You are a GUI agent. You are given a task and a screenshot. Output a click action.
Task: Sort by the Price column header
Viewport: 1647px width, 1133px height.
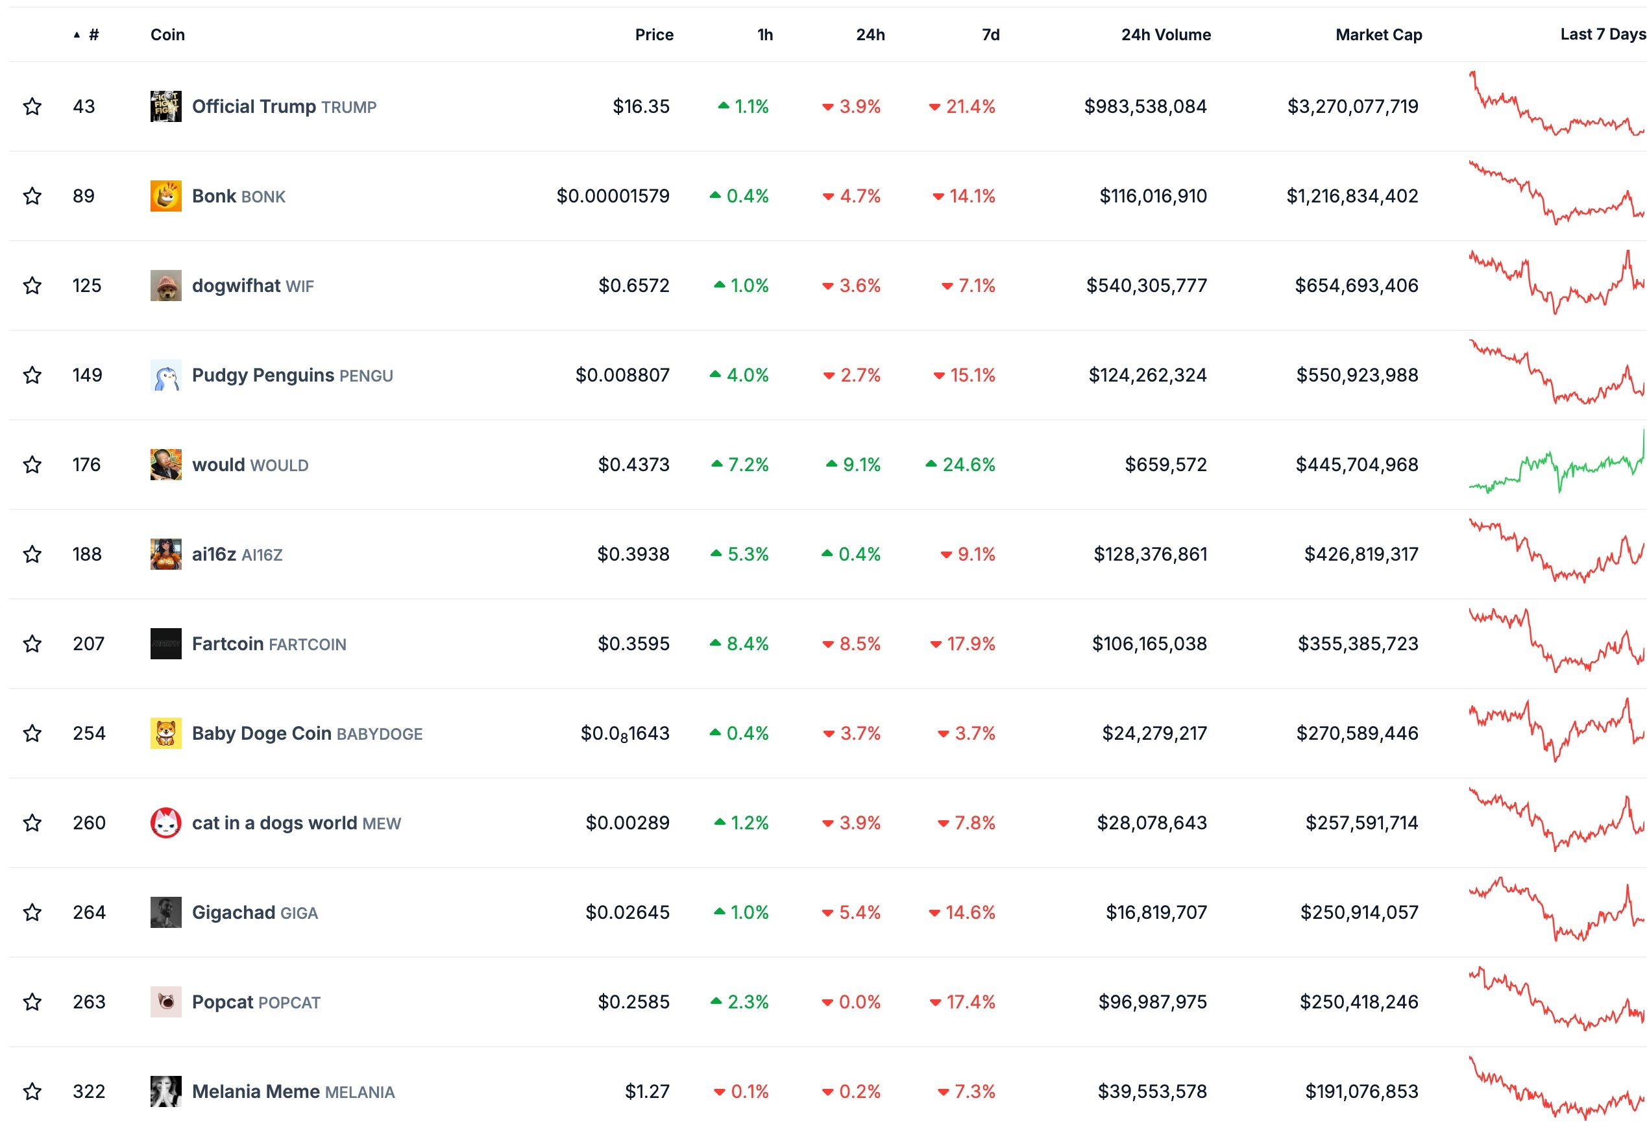click(654, 35)
